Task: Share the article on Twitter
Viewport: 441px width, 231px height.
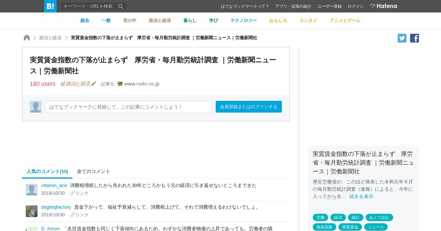Action: click(x=402, y=38)
